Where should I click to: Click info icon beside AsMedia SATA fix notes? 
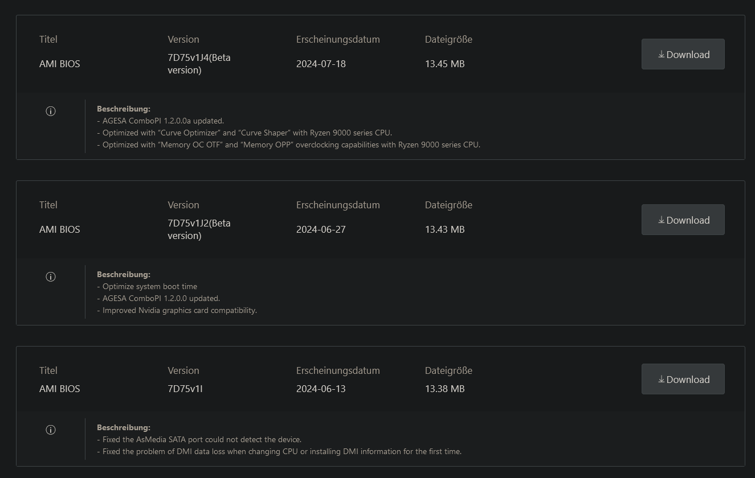(x=51, y=430)
